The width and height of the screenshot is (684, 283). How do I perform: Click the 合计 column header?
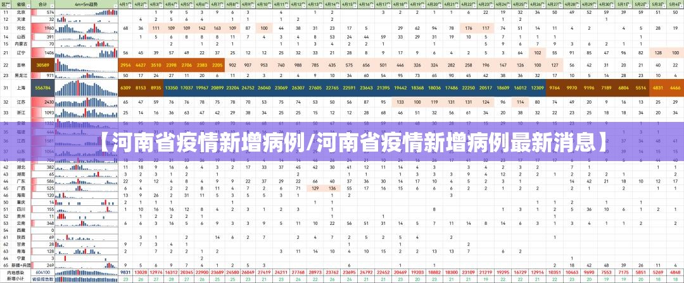coord(42,4)
